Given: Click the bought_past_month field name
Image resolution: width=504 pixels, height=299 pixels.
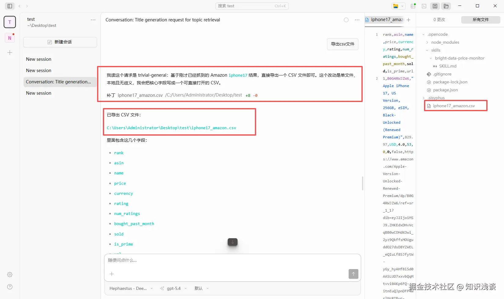Looking at the screenshot, I should click(x=134, y=224).
